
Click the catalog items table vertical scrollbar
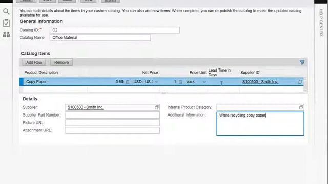(305, 85)
